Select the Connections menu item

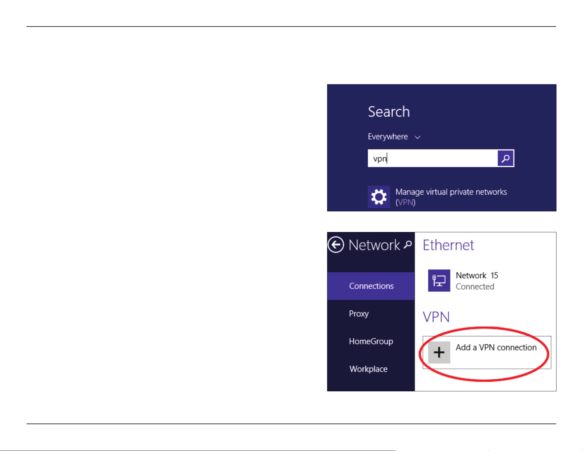(x=371, y=286)
